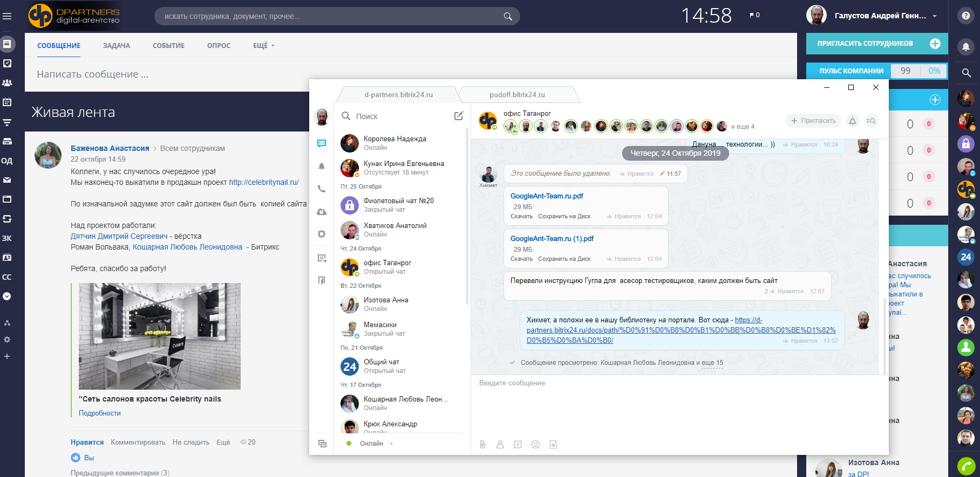Open chat with Кунак Ирина Евгеньевна

(x=400, y=168)
